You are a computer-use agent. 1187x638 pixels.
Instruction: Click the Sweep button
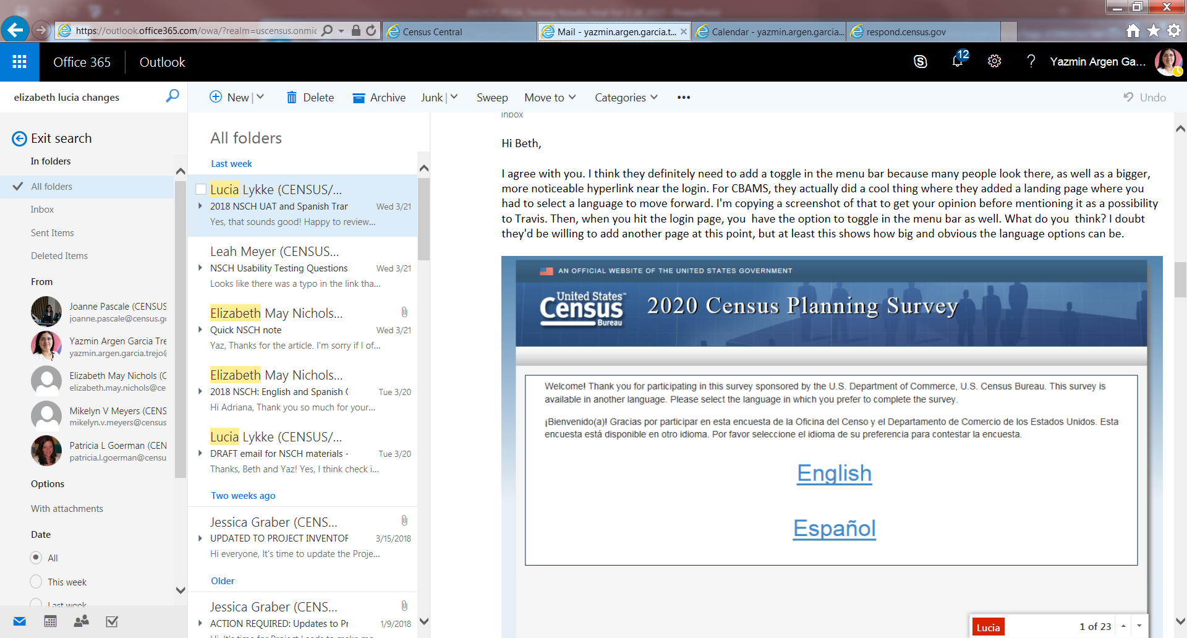492,98
